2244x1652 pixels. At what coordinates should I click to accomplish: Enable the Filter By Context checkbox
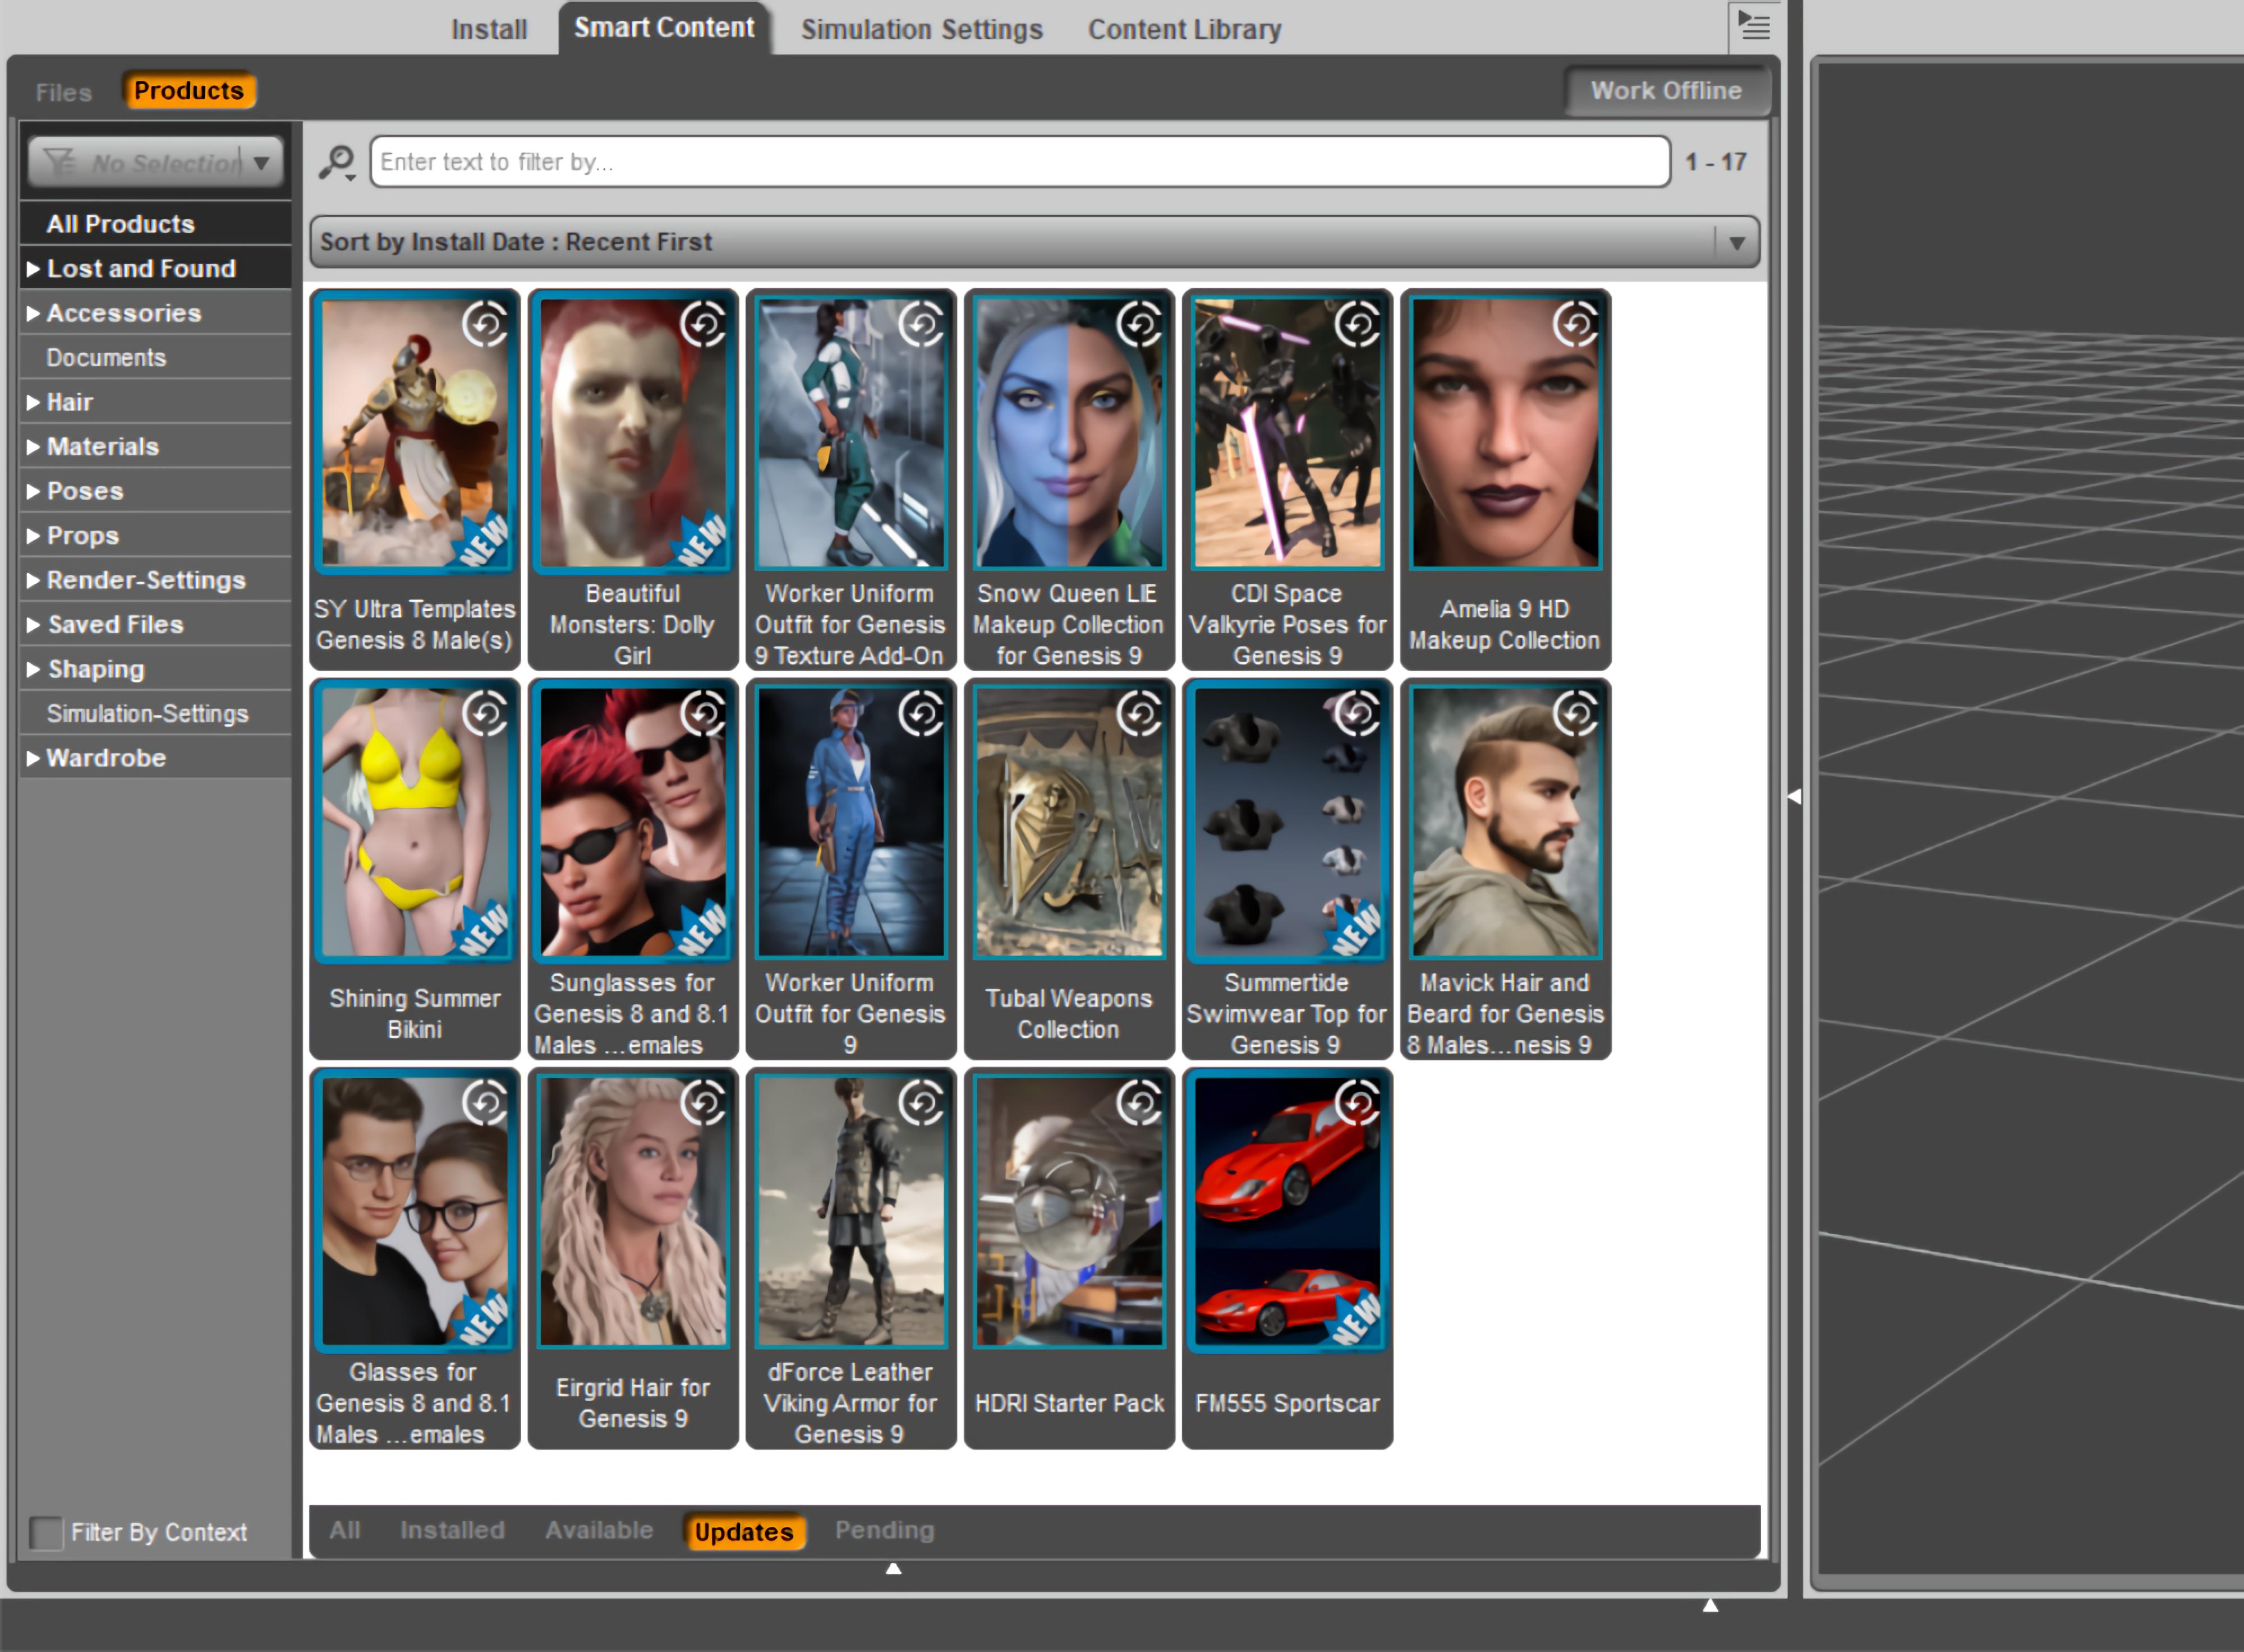point(46,1532)
